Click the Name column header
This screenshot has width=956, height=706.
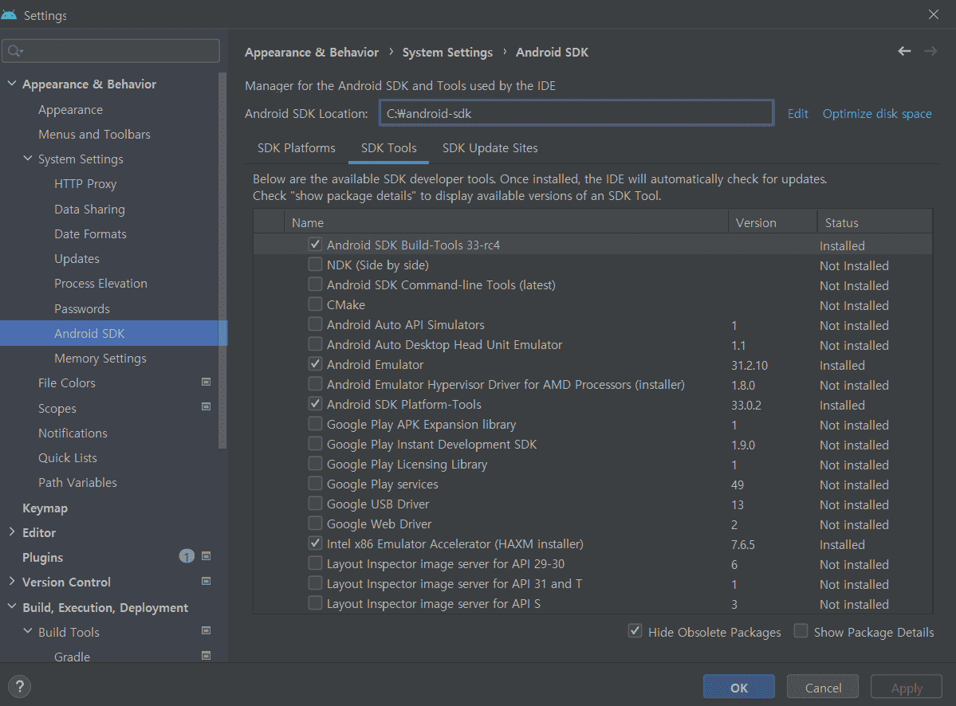[x=506, y=222]
